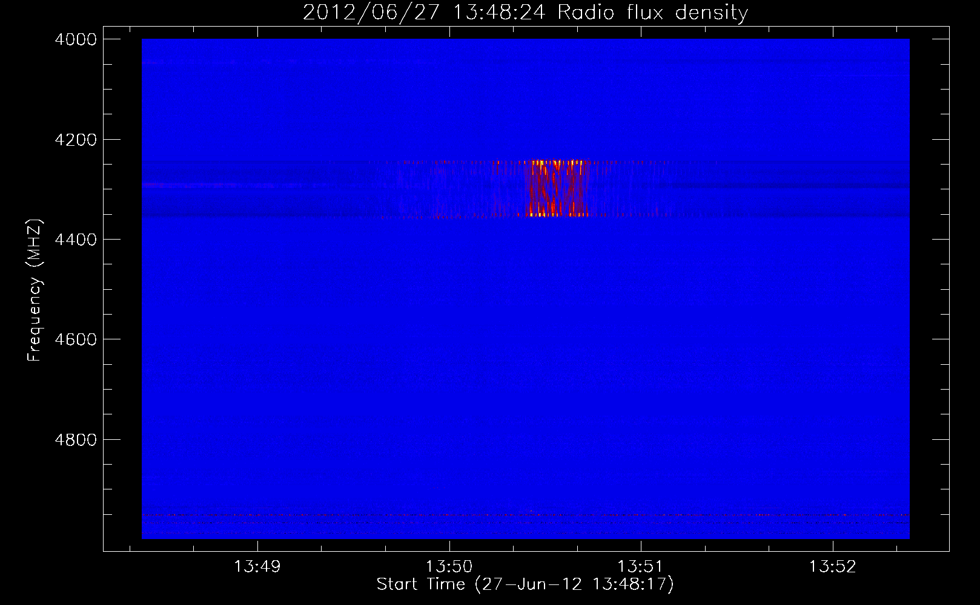980x605 pixels.
Task: Select the 'Frequency (MHZ)' y-axis label
Action: tap(35, 290)
